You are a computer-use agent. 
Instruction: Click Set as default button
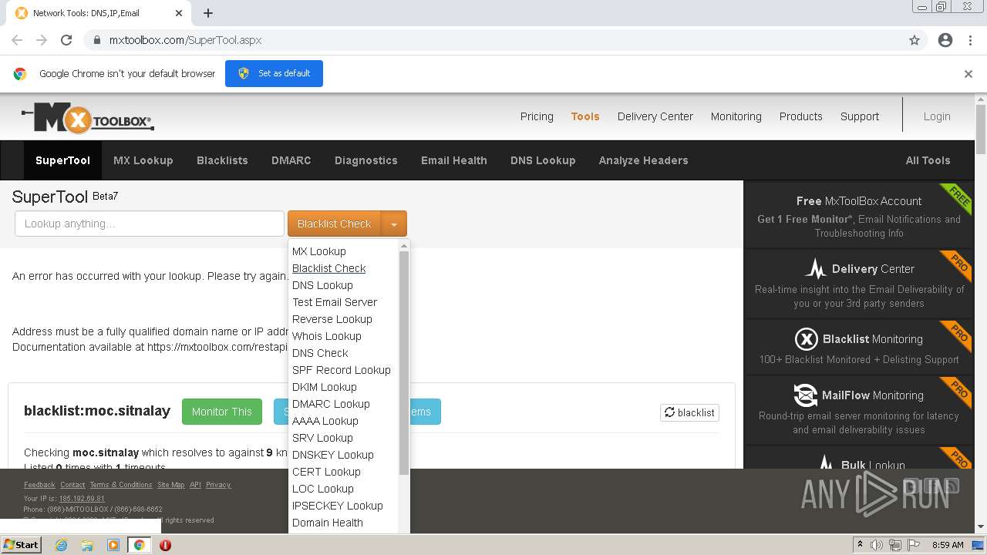coord(274,74)
